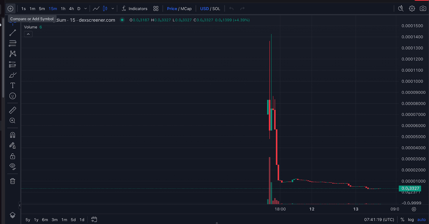The height and width of the screenshot is (224, 429).
Task: Set date range to 5y
Action: tap(28, 220)
